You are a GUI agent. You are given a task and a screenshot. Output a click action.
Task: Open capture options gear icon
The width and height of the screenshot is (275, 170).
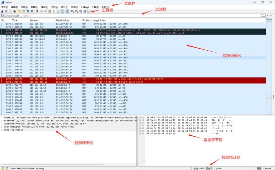(x=15, y=11)
